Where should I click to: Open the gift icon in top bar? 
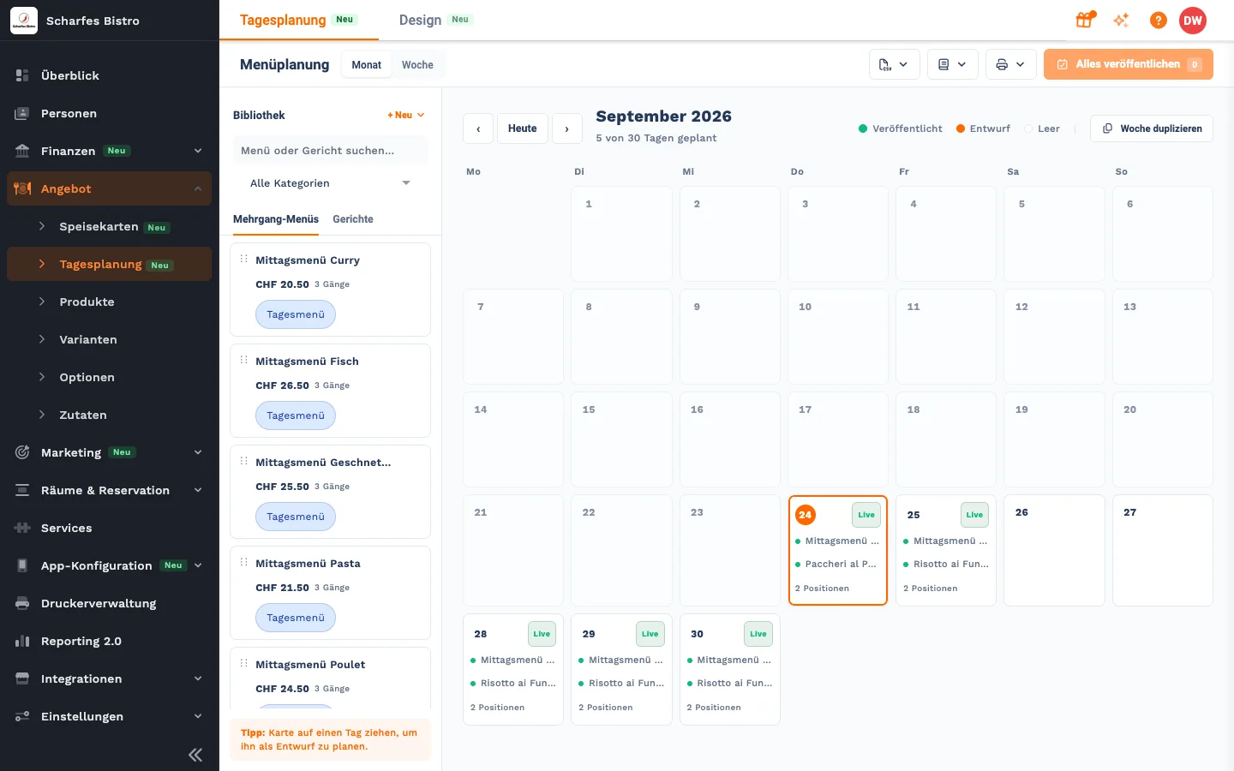tap(1085, 20)
